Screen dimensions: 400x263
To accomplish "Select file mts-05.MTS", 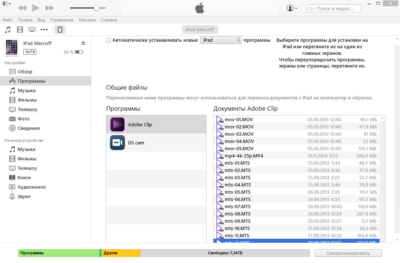I will coord(296,192).
